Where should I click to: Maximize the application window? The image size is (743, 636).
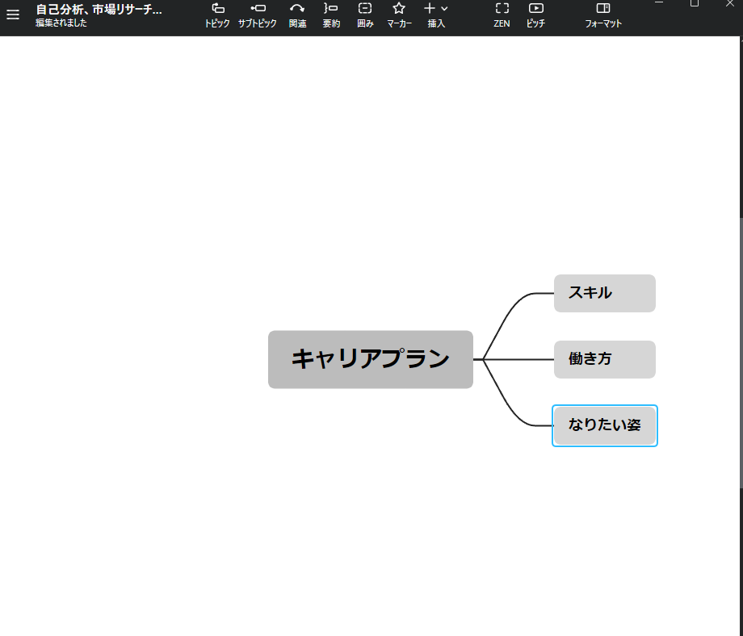[695, 4]
